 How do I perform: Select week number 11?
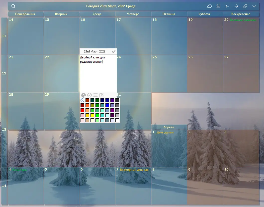(x=4, y=36)
